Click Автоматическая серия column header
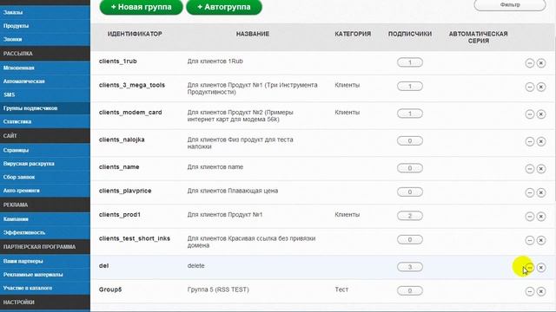The width and height of the screenshot is (556, 312). coord(479,37)
